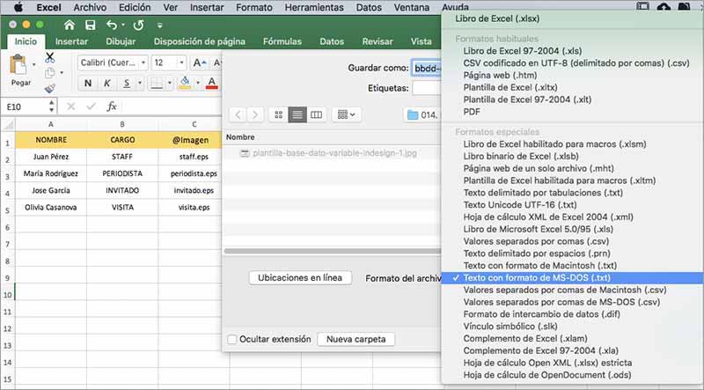Screen dimensions: 704x390
Task: Click the Format Painter brush icon
Action: (x=50, y=88)
